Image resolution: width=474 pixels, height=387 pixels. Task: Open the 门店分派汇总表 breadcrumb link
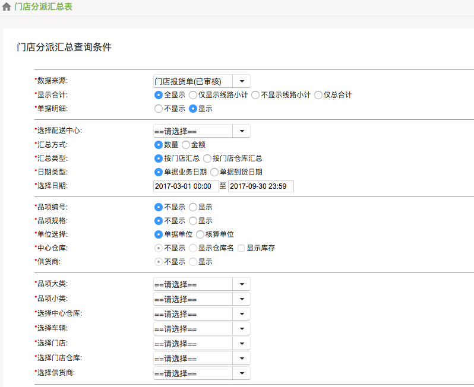coord(43,7)
